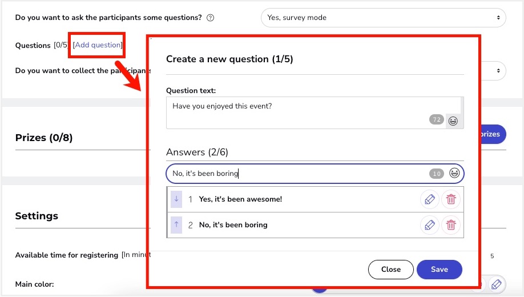Viewport: 524px width, 297px height.
Task: Click the partially hidden prizes button
Action: [x=493, y=134]
